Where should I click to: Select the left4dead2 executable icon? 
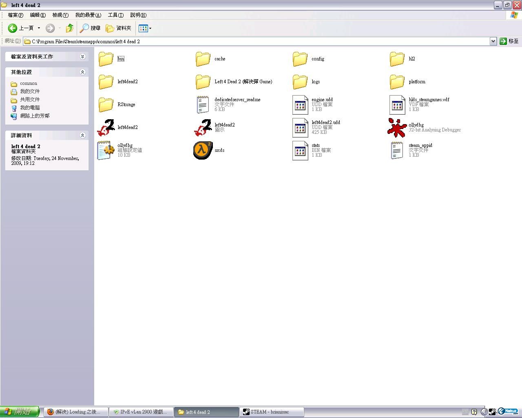(x=106, y=127)
